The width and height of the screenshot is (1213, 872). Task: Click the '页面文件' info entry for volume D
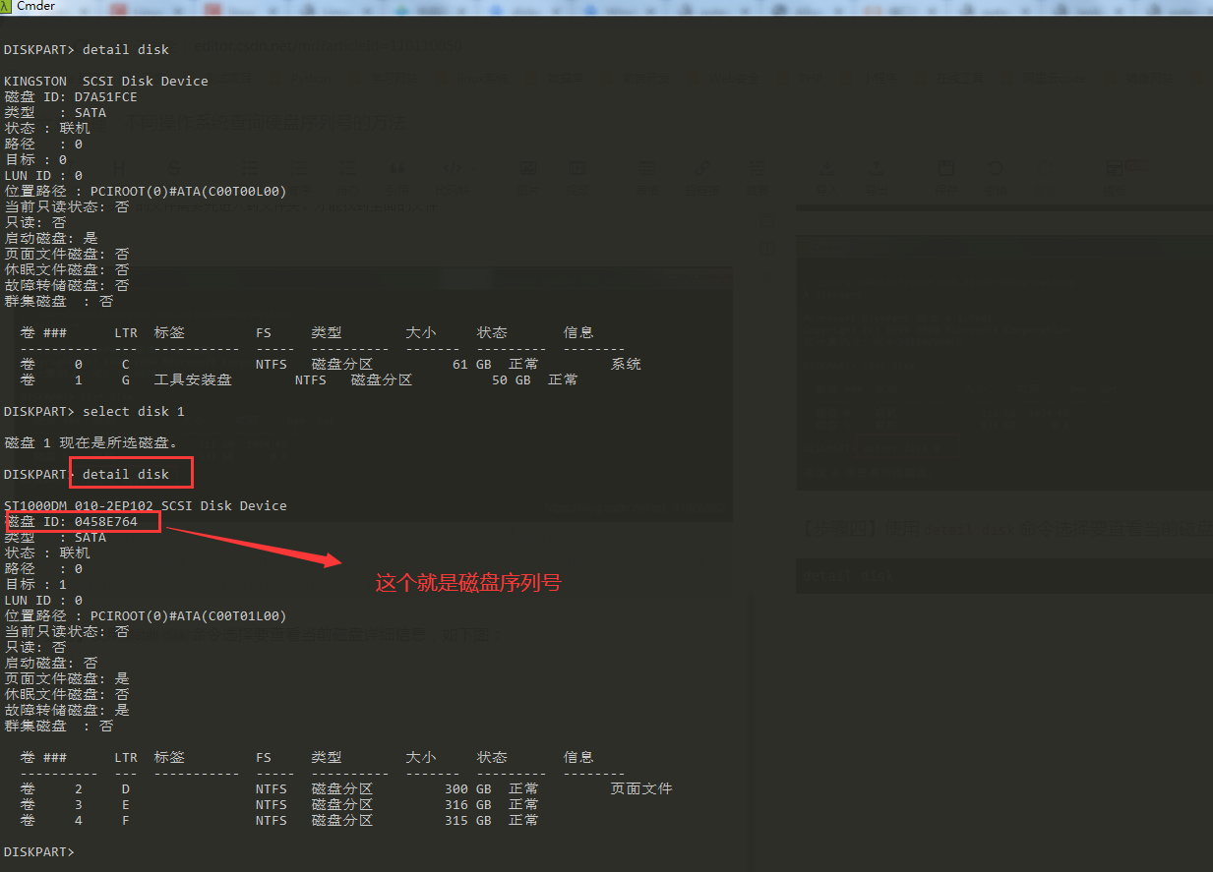click(x=641, y=788)
